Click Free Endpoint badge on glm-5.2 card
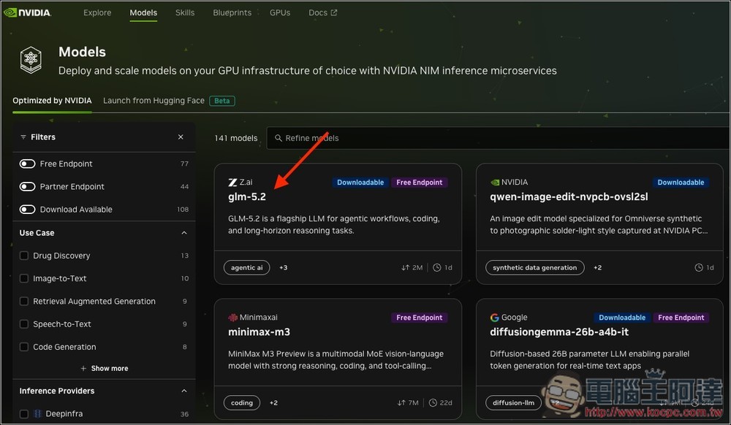Viewport: 731px width, 425px height. click(419, 183)
